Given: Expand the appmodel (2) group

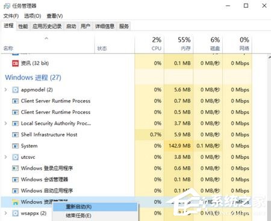Looking at the screenshot, I should [x=6, y=90].
